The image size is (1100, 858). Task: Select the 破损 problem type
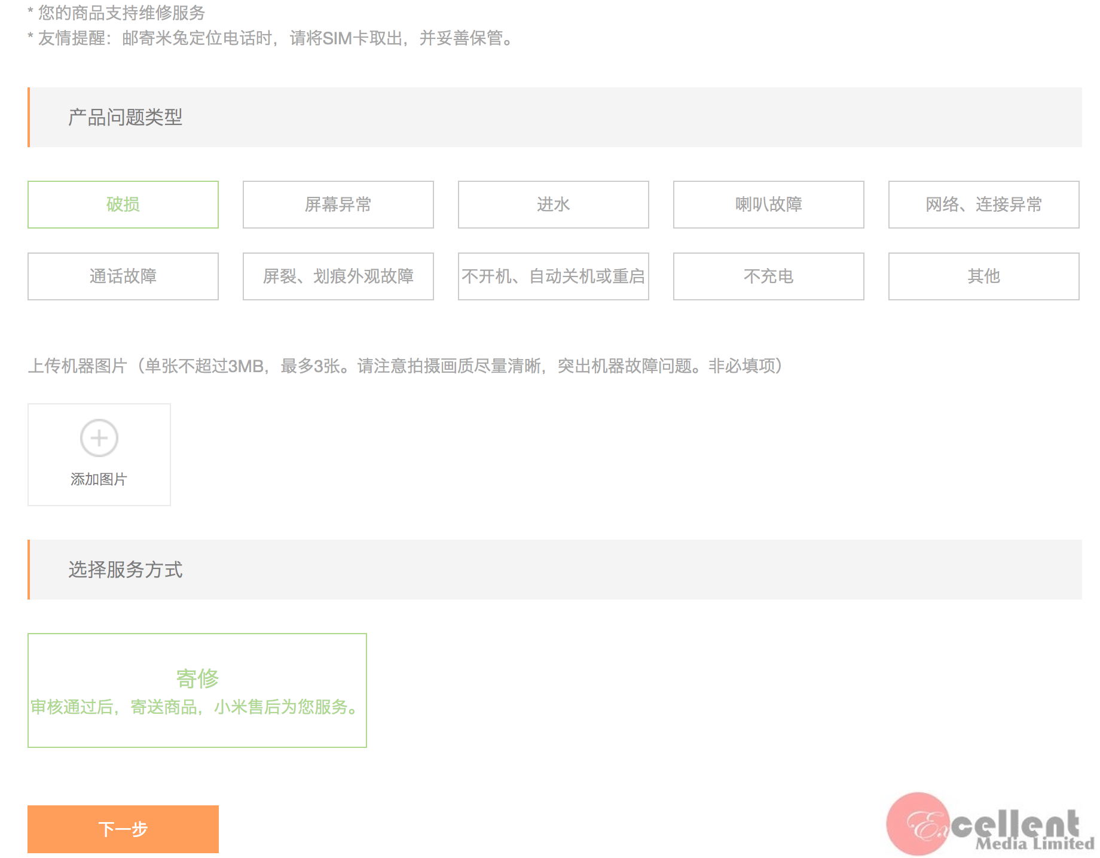[123, 205]
